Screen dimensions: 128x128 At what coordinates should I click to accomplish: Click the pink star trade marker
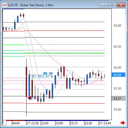pyautogui.click(x=29, y=97)
